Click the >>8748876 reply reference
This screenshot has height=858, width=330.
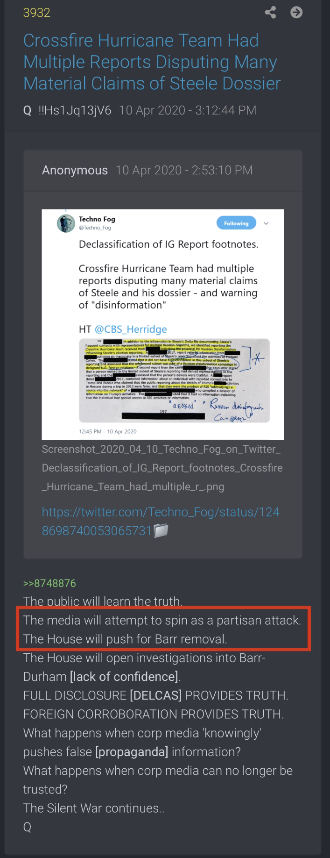[x=49, y=583]
